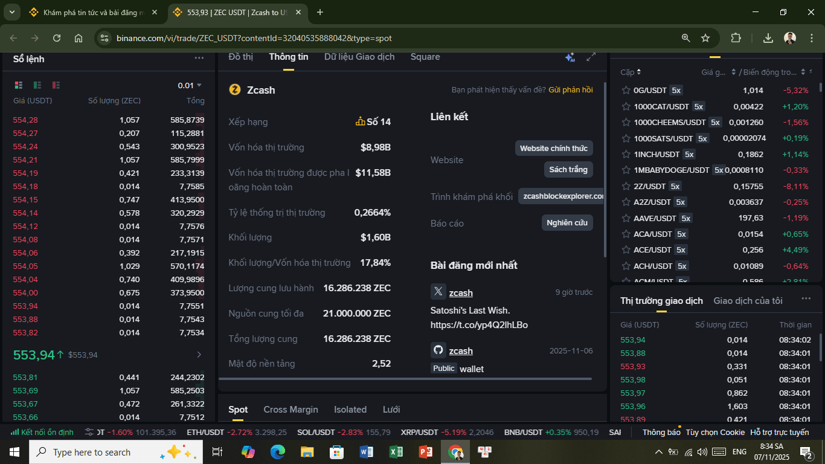
Task: Add 2Z/USDT to favorites
Action: 626,186
